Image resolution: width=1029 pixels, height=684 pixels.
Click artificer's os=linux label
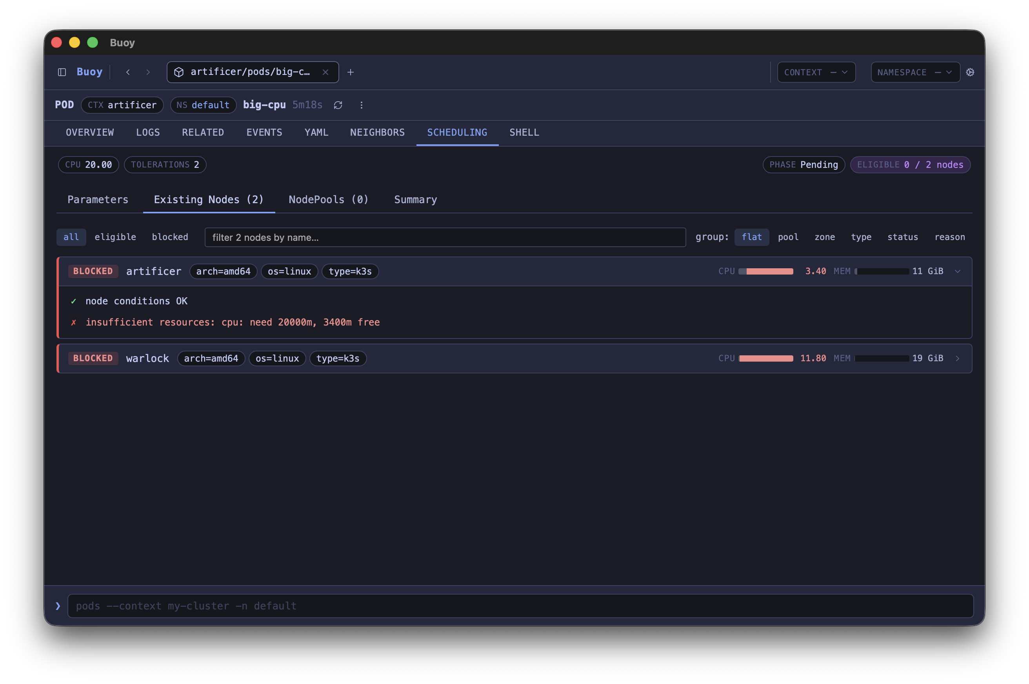pos(289,271)
